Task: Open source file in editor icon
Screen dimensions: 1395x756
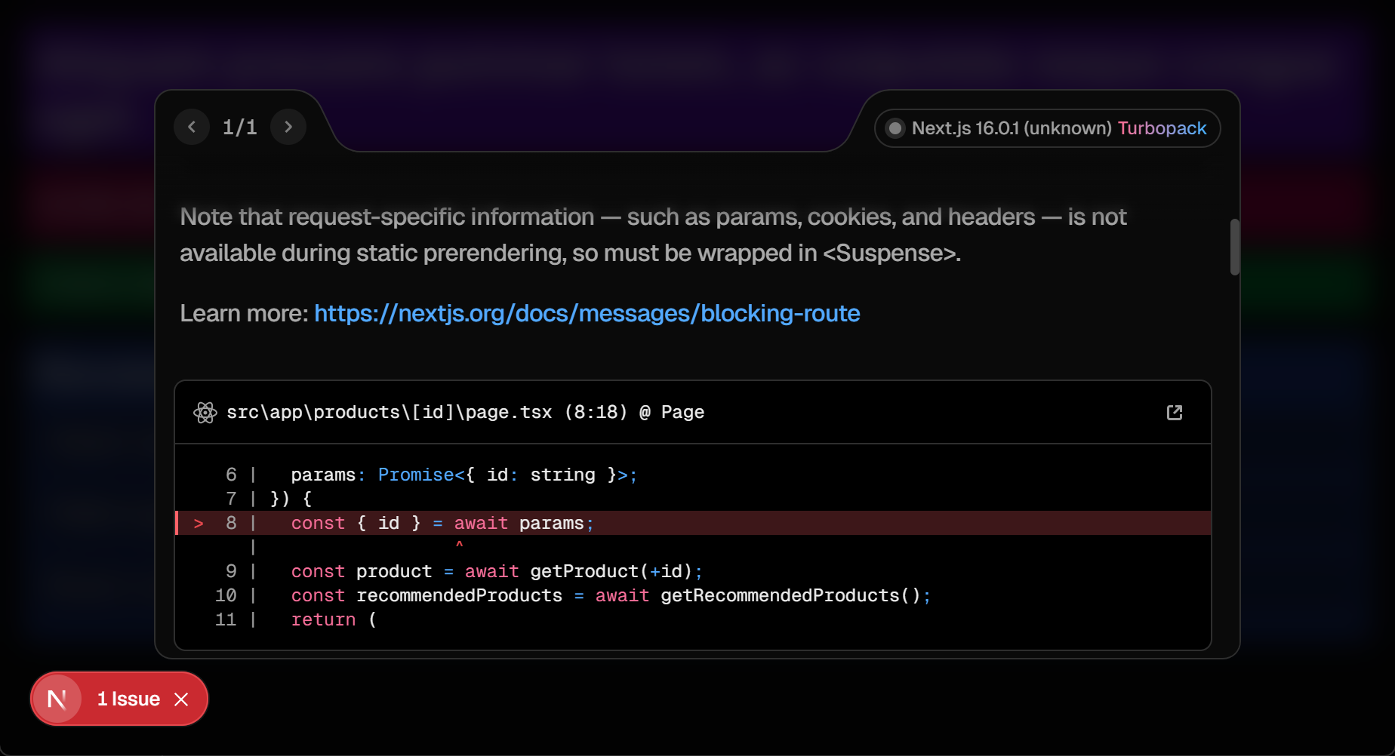Action: pos(1174,413)
